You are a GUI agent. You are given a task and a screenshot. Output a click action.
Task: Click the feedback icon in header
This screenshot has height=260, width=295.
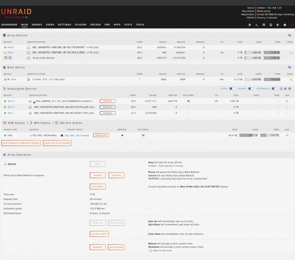[x=264, y=25]
